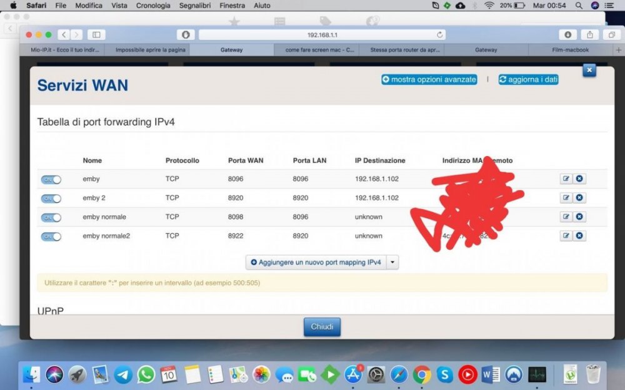Click the Mar 00:54 clock
The height and width of the screenshot is (390, 625).
(x=549, y=6)
